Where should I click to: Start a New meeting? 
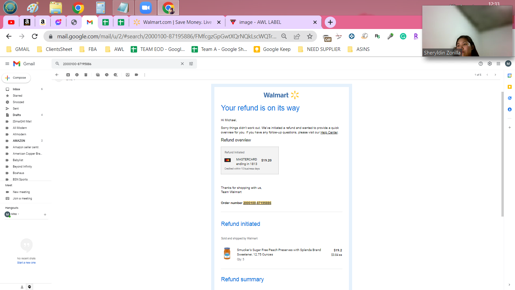(21, 192)
